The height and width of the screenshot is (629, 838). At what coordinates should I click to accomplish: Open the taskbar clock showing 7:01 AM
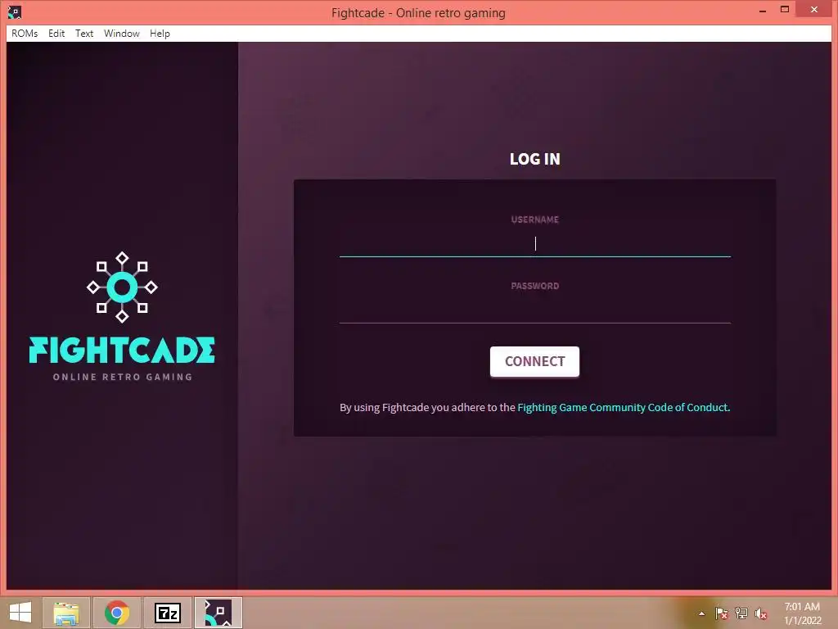click(x=802, y=613)
